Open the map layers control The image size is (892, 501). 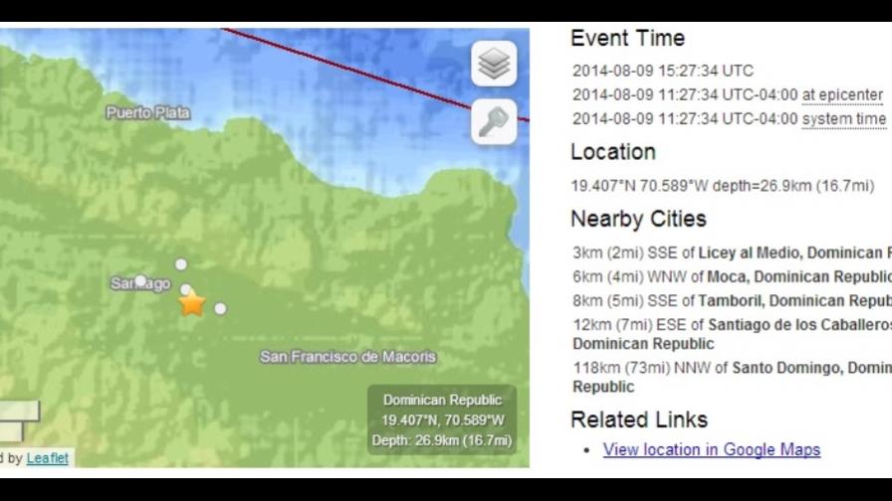[494, 64]
